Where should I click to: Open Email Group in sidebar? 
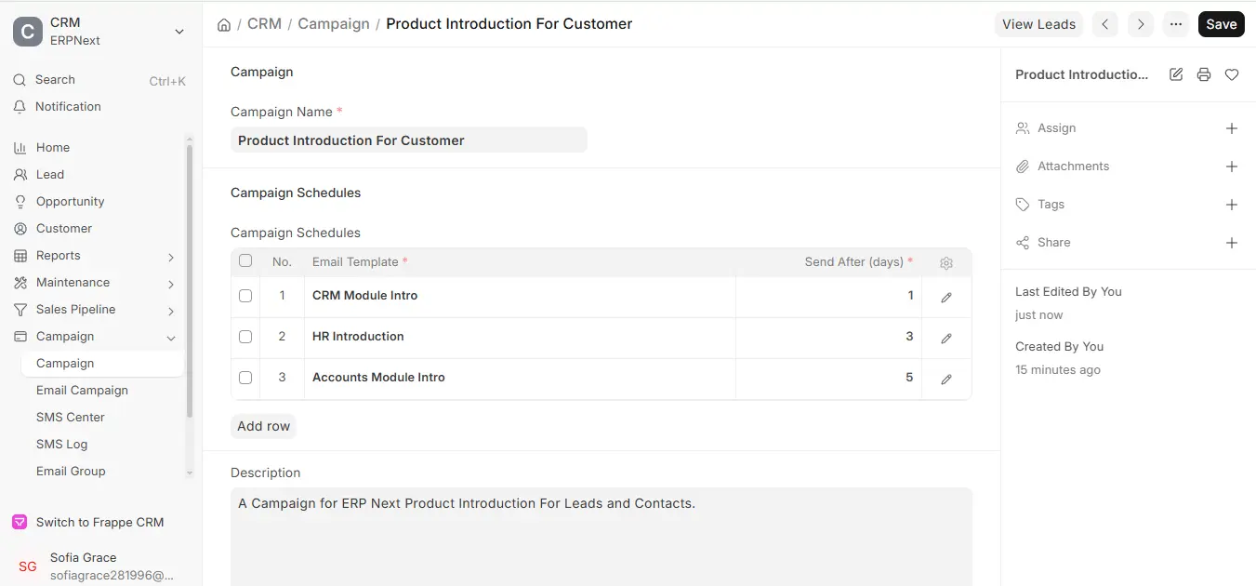(71, 472)
